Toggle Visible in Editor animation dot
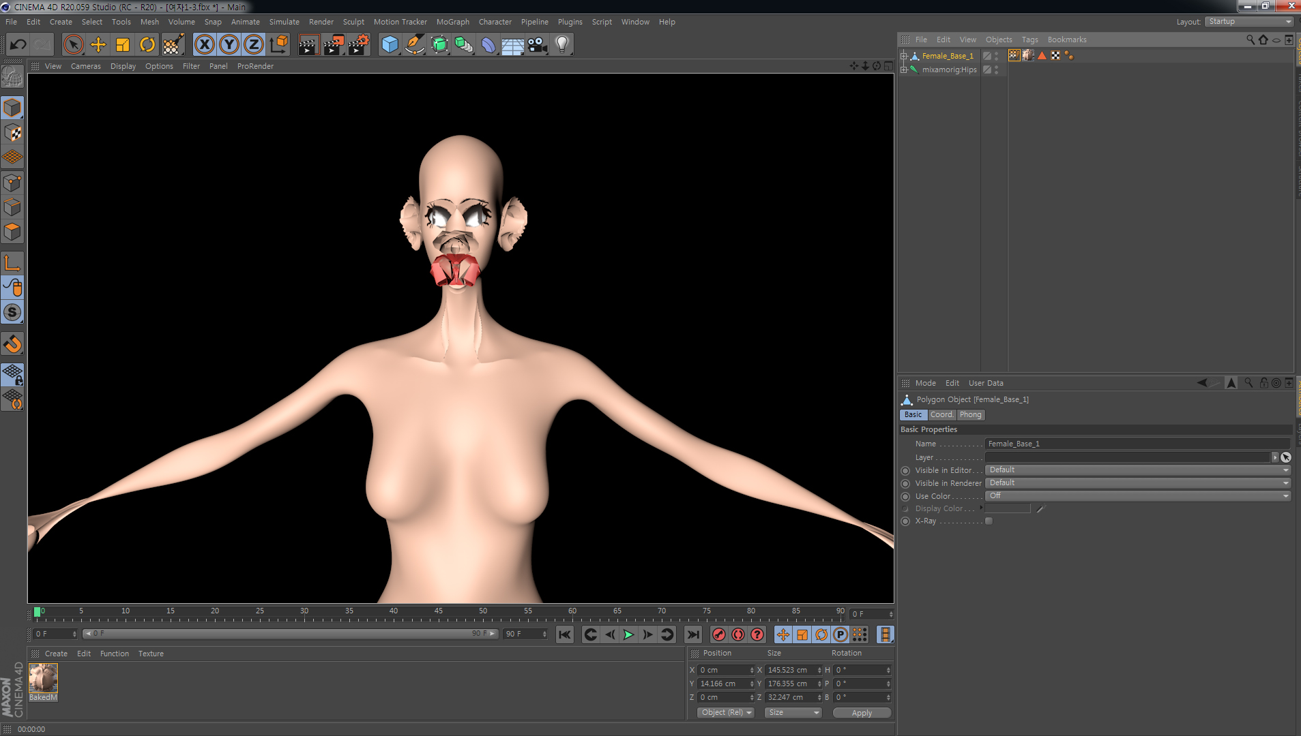 click(905, 471)
